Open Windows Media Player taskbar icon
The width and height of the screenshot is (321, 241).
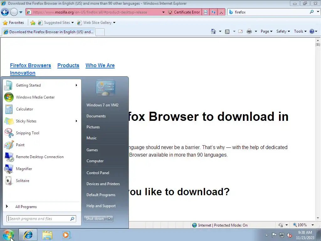[66, 235]
